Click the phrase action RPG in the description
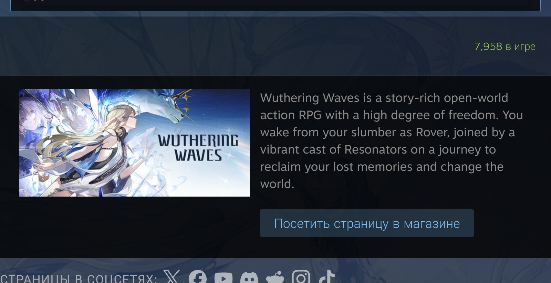This screenshot has width=551, height=283. tap(291, 115)
